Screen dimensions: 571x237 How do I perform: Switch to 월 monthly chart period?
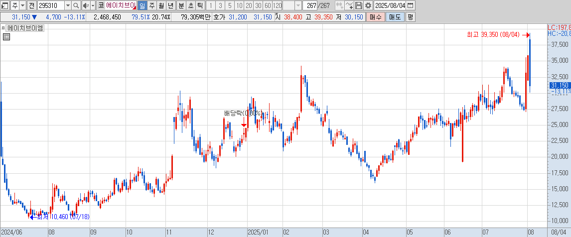(x=161, y=5)
